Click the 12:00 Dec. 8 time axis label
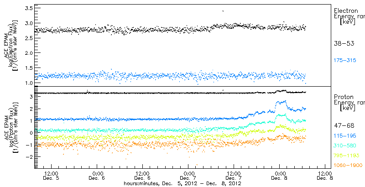 [325, 176]
